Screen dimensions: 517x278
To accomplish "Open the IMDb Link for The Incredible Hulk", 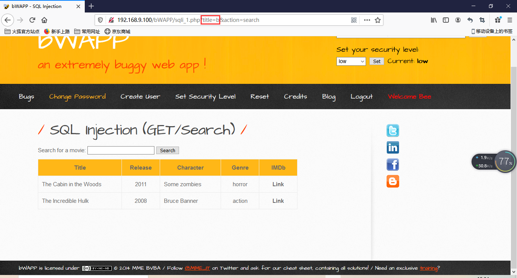I will tap(278, 201).
